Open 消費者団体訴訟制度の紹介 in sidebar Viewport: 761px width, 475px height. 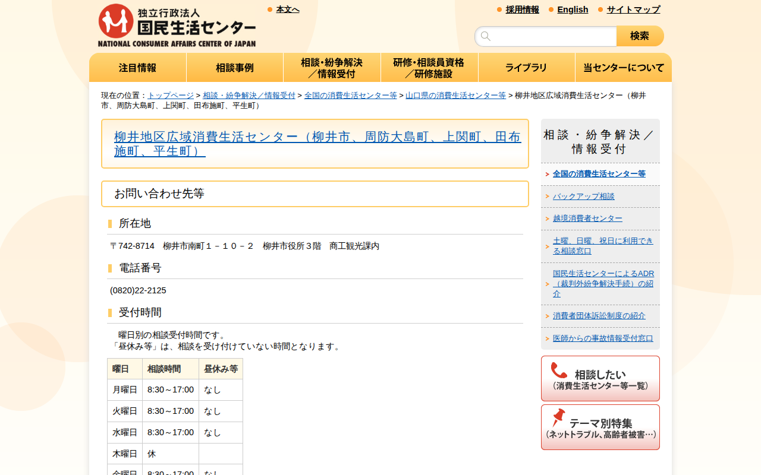[x=598, y=315]
